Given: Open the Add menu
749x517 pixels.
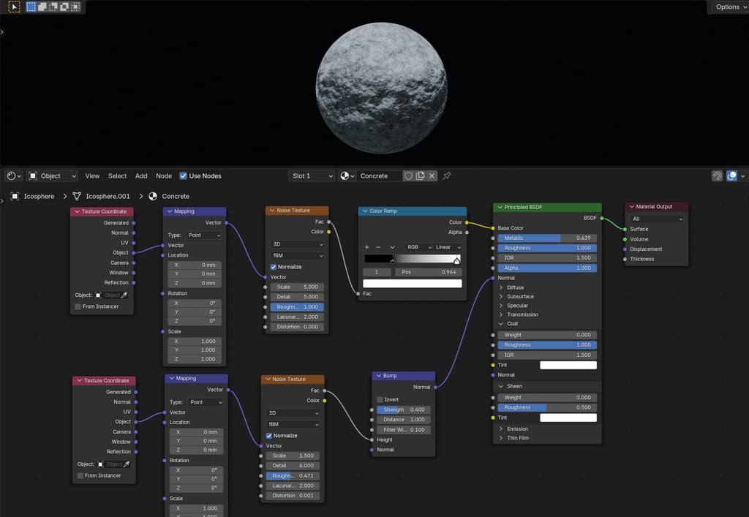Looking at the screenshot, I should coord(141,176).
